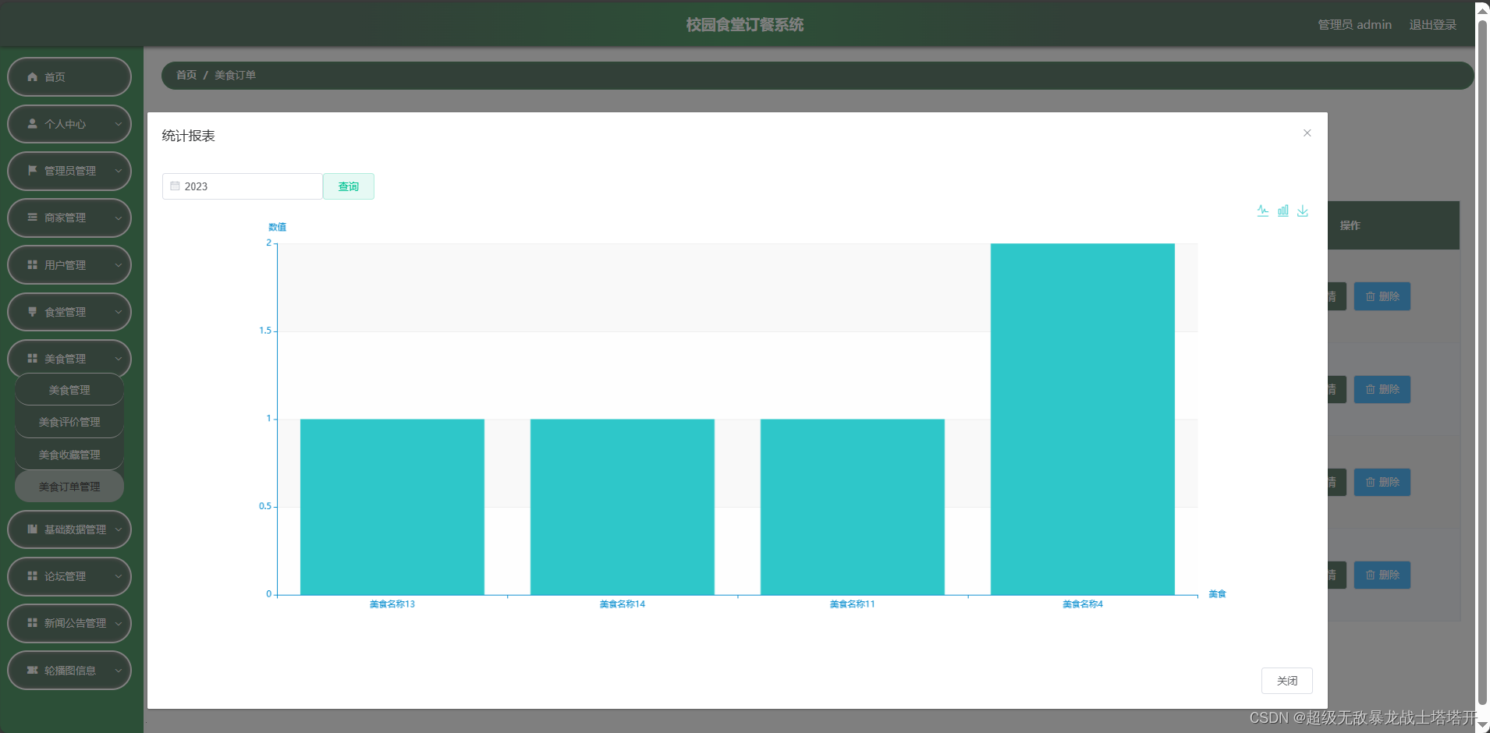1490x733 pixels.
Task: Click the grid icon beside parent 美食管理
Action: (32, 358)
